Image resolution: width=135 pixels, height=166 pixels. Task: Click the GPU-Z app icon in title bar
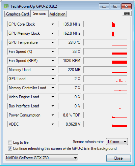pos(6,6)
